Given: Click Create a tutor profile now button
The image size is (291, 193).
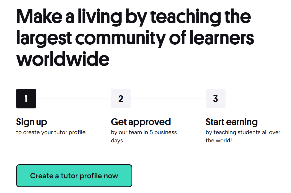Looking at the screenshot, I should point(74,175).
